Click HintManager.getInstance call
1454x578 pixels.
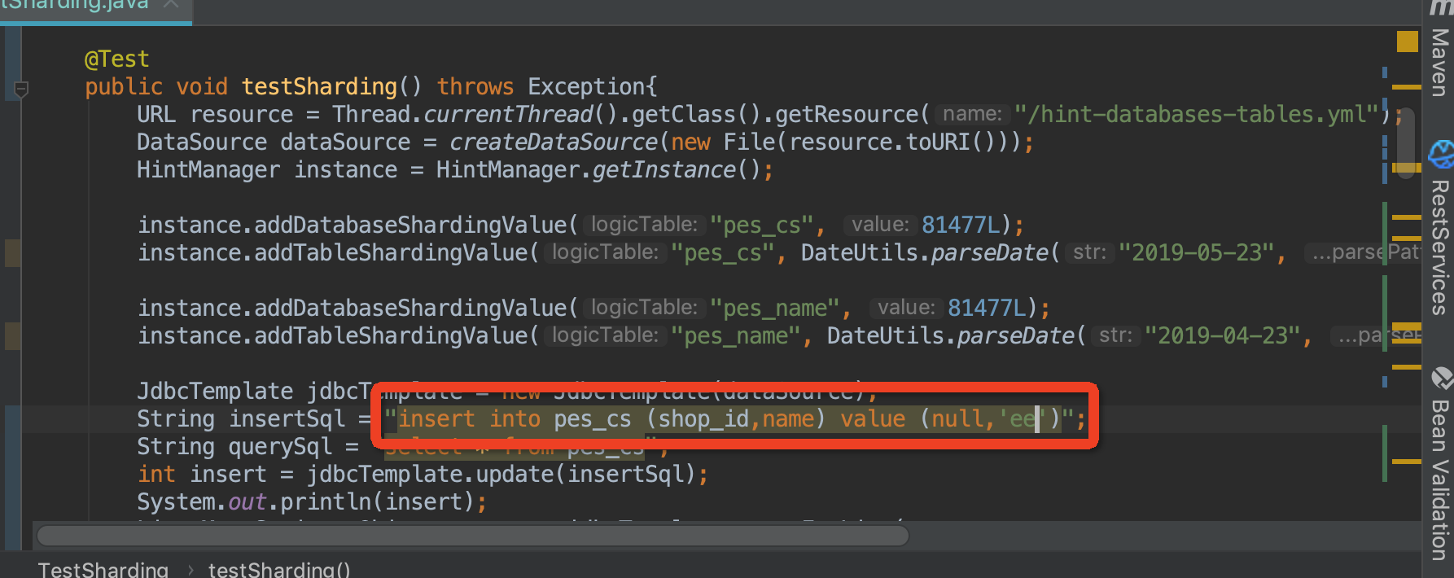tap(598, 169)
